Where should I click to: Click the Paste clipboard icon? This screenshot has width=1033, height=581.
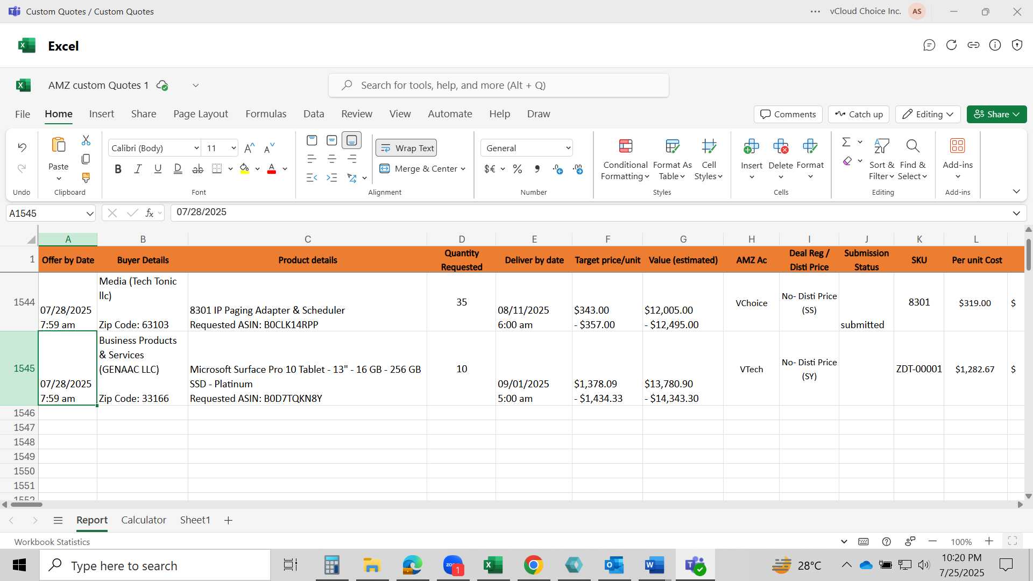[x=58, y=145]
